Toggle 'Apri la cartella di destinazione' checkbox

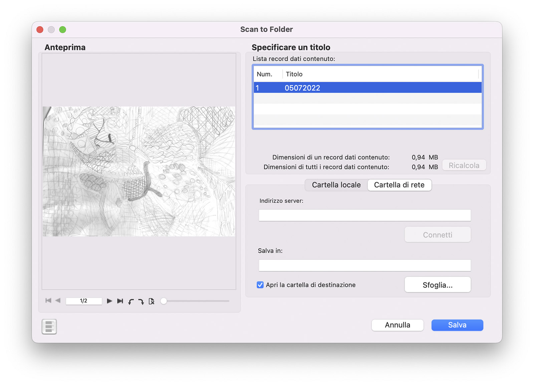pos(260,285)
